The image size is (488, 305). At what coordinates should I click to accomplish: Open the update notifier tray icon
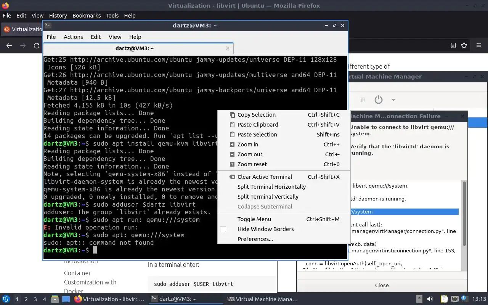pos(464,299)
